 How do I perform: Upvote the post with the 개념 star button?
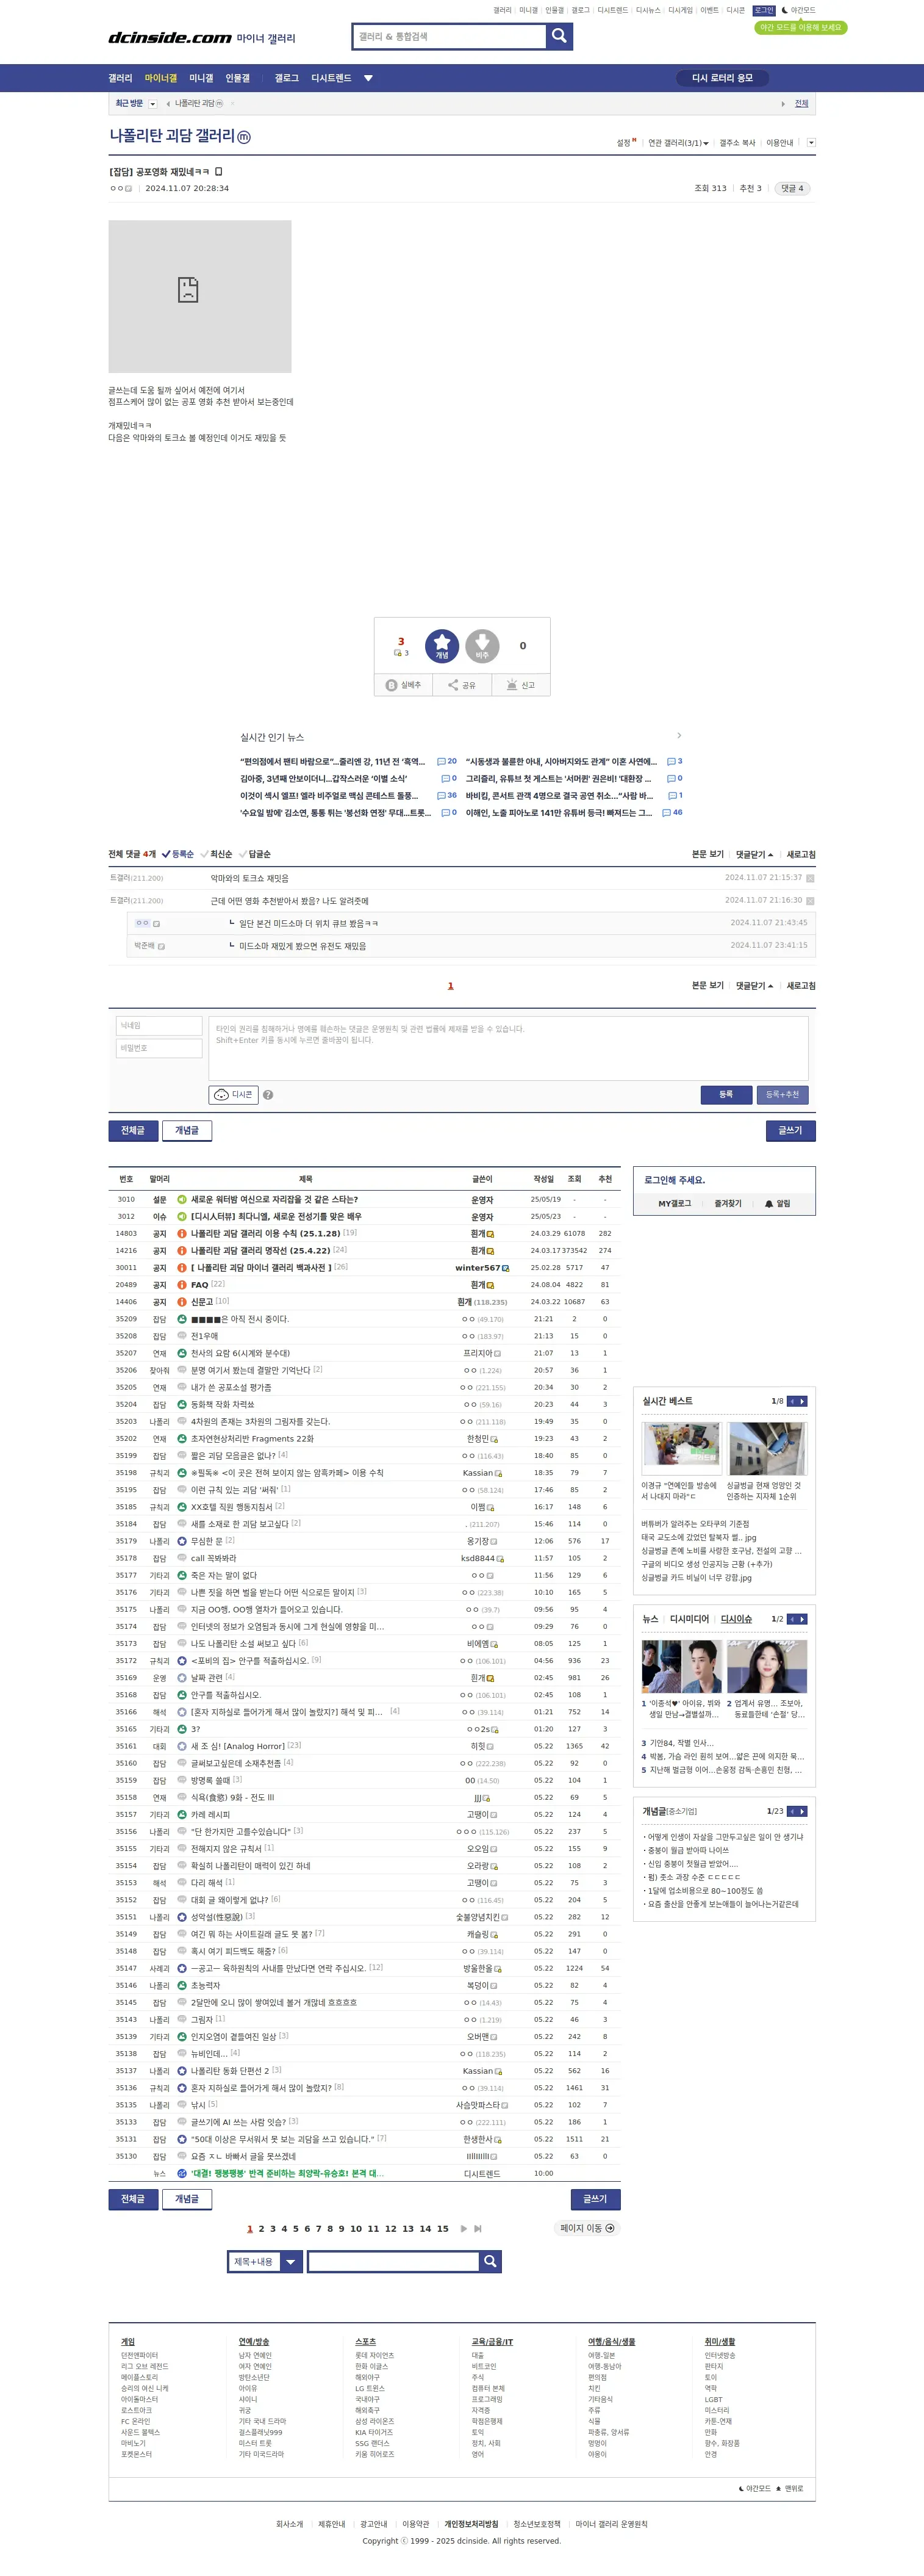[x=442, y=646]
